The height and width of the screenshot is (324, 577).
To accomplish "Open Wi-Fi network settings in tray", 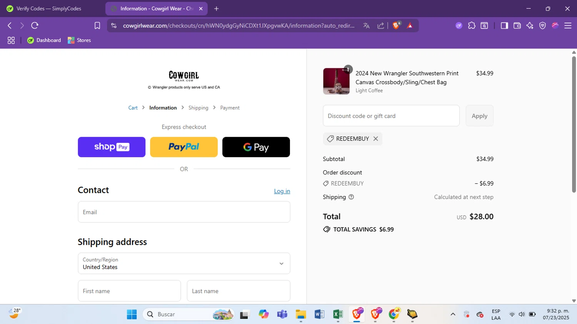I will pyautogui.click(x=512, y=314).
